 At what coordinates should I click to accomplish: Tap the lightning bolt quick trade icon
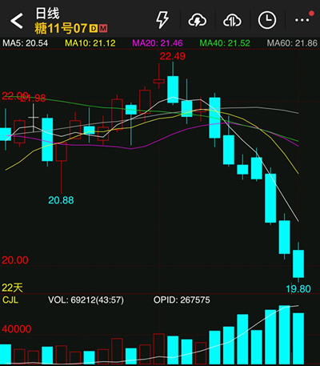pyautogui.click(x=162, y=20)
